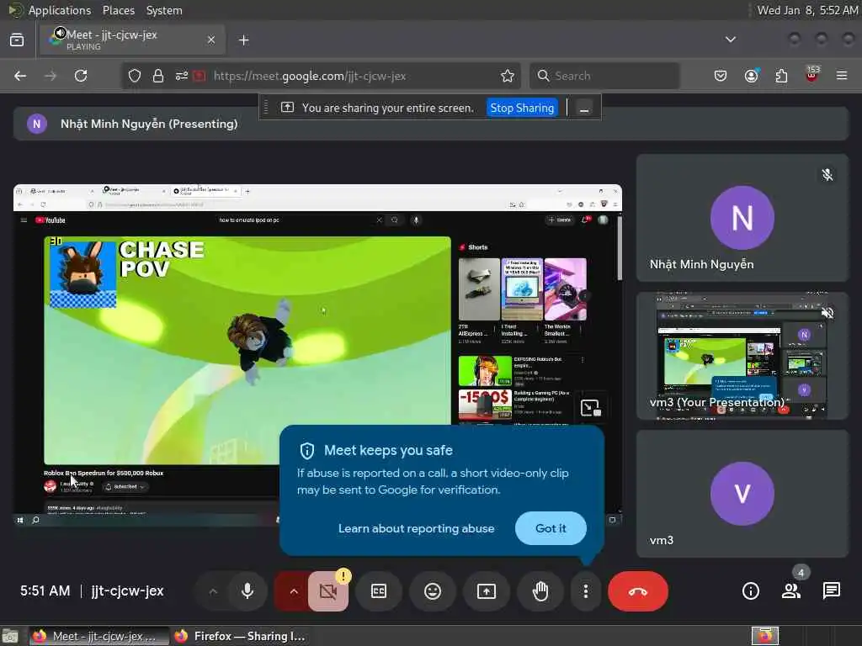Click Stop Sharing button
This screenshot has width=862, height=646.
pos(522,108)
